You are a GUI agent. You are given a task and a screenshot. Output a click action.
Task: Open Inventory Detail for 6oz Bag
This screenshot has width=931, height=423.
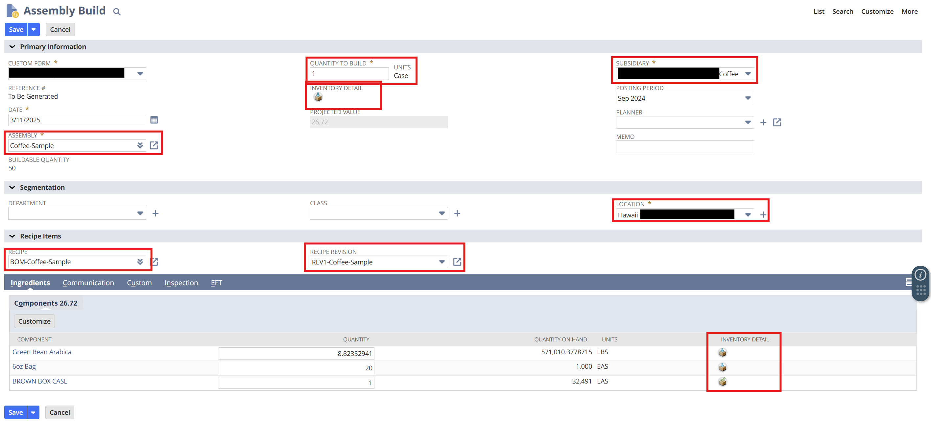pyautogui.click(x=722, y=367)
